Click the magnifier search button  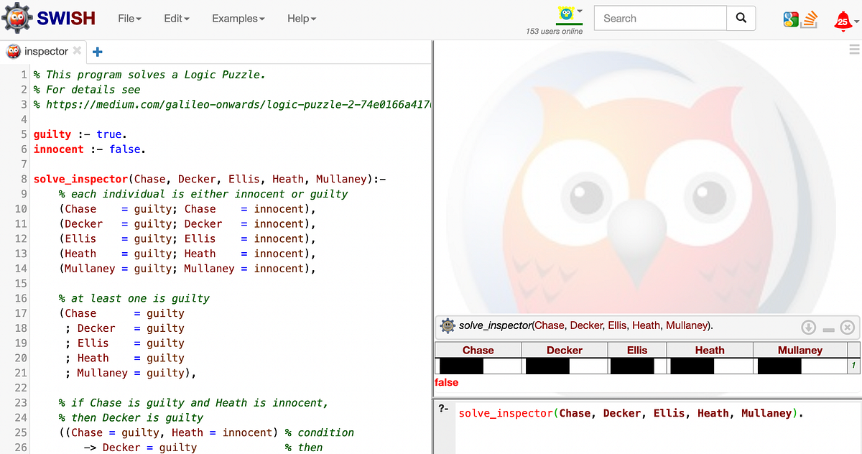[x=741, y=18]
